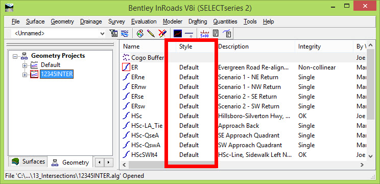Viewport: 380px width, 184px height.
Task: Click the ER alignment icon with red box
Action: pyautogui.click(x=126, y=67)
